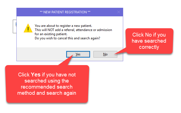Select the partially hidden icon behind dialog
Viewport: 181px width, 113px height.
[16, 24]
